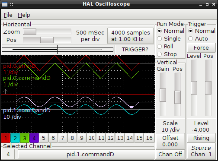
Task: Select cyan channel 2 button
Action: pyautogui.click(x=15, y=138)
